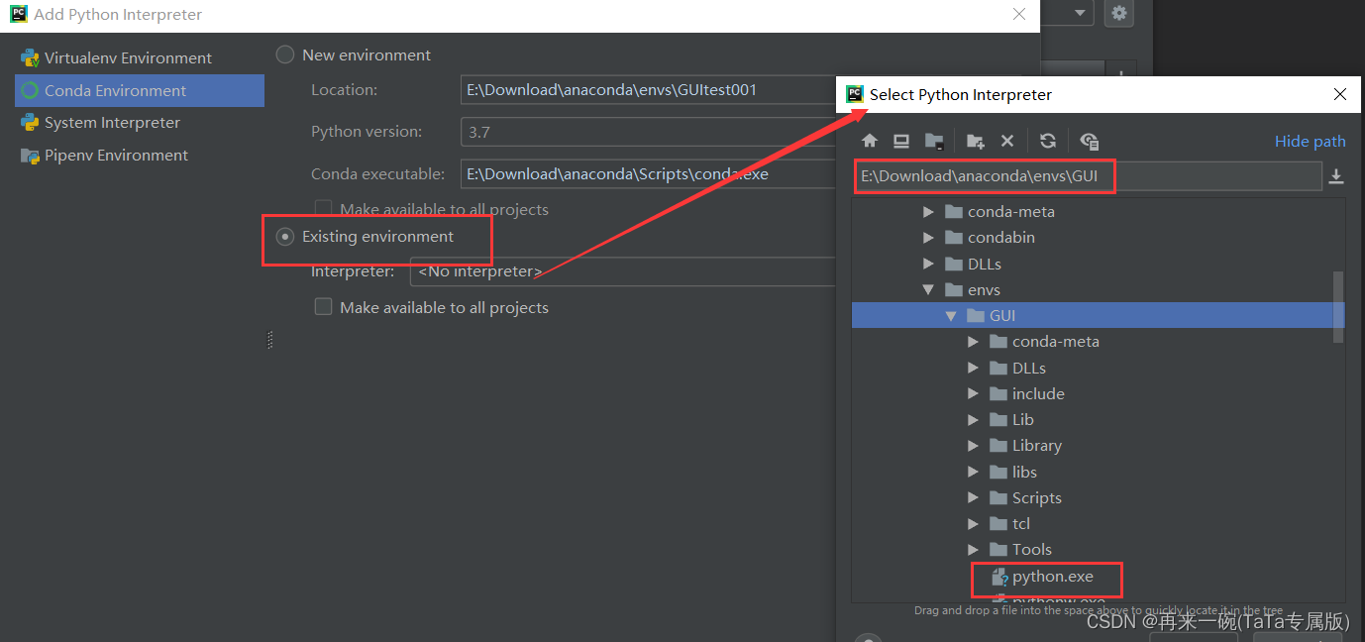Select the Library folder row

click(x=1099, y=446)
